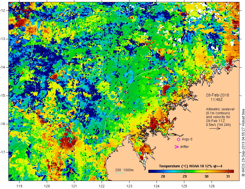
Task: Click the '200 1000m' depth label
Action: tap(124, 170)
